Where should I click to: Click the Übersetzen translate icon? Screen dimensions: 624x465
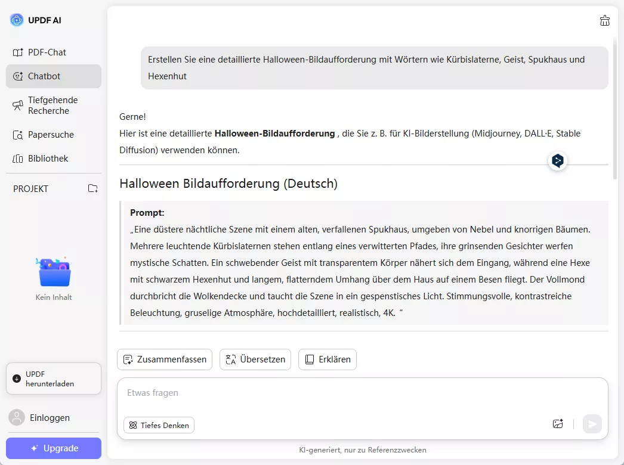pos(231,359)
